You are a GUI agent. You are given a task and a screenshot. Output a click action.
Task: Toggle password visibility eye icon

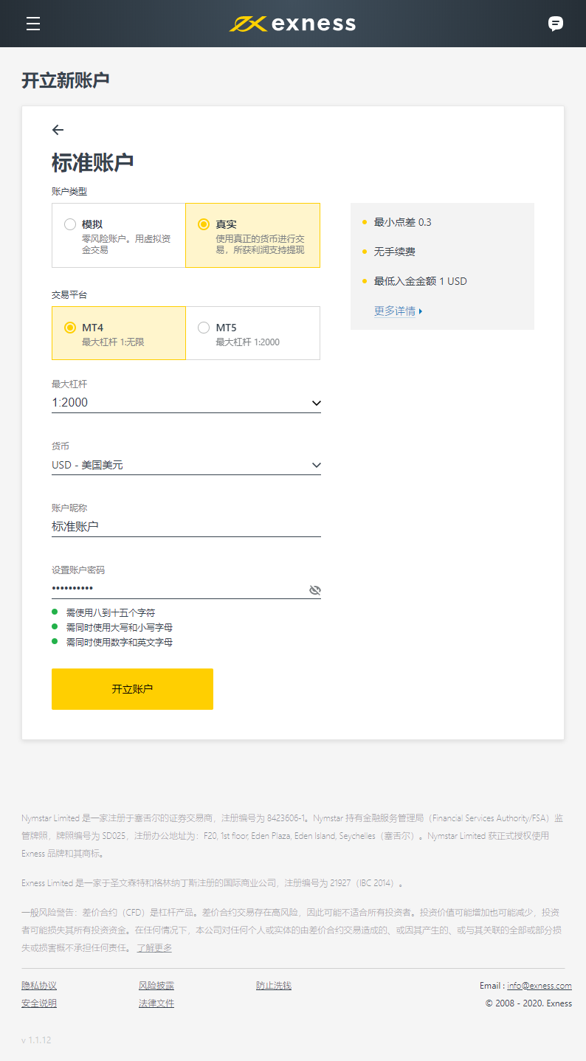click(x=315, y=590)
